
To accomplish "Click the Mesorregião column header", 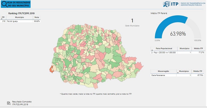I will (x=163, y=71).
